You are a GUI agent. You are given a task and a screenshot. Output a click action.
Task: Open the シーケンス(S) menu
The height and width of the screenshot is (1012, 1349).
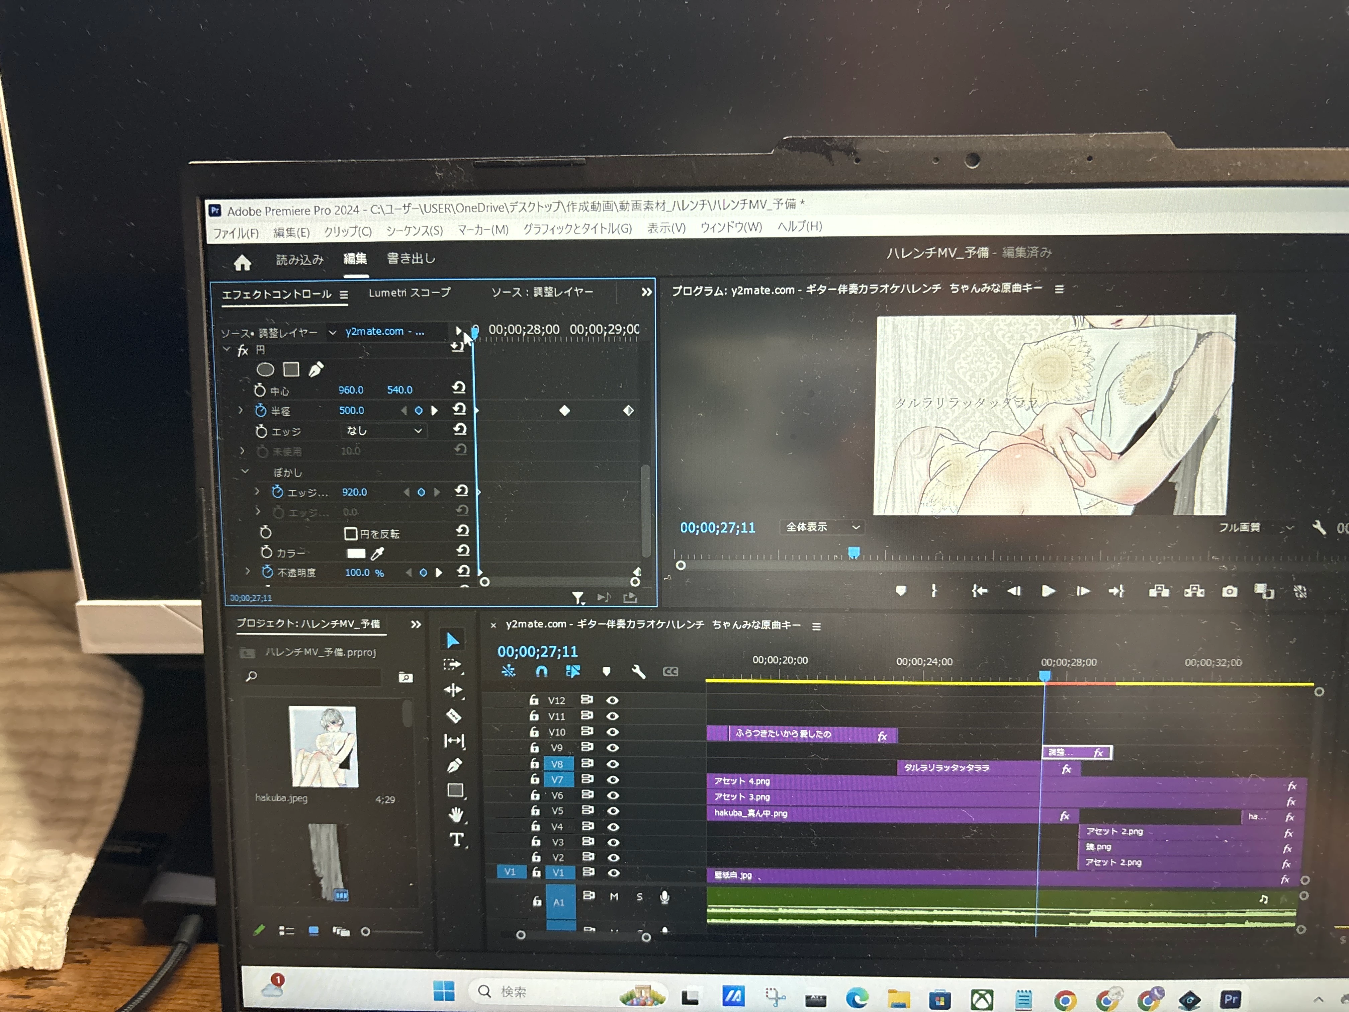click(x=414, y=231)
